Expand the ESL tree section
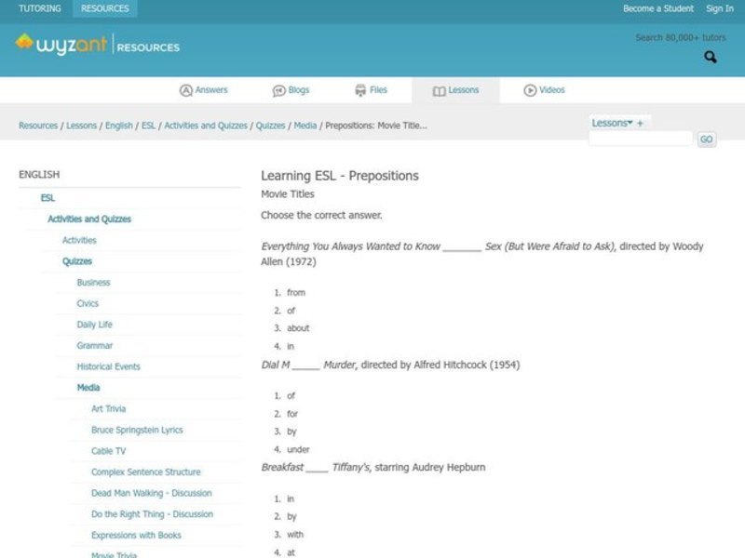The image size is (745, 558). (47, 198)
